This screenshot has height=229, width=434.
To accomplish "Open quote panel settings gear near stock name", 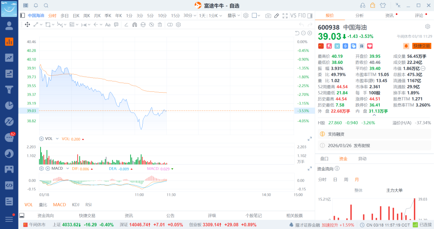I will tap(428, 26).
